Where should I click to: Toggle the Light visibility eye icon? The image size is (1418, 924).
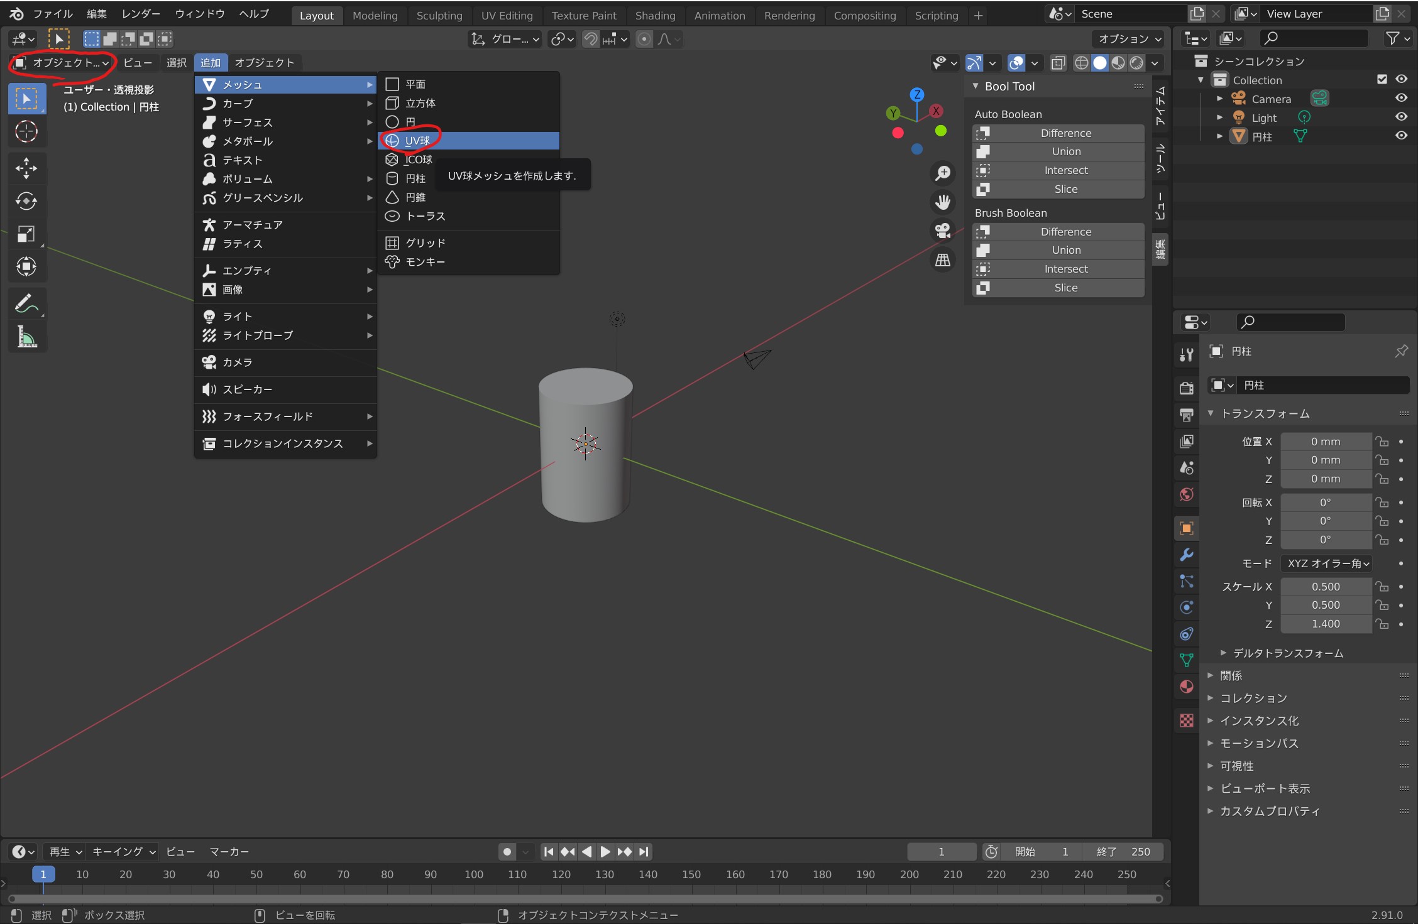(x=1401, y=117)
